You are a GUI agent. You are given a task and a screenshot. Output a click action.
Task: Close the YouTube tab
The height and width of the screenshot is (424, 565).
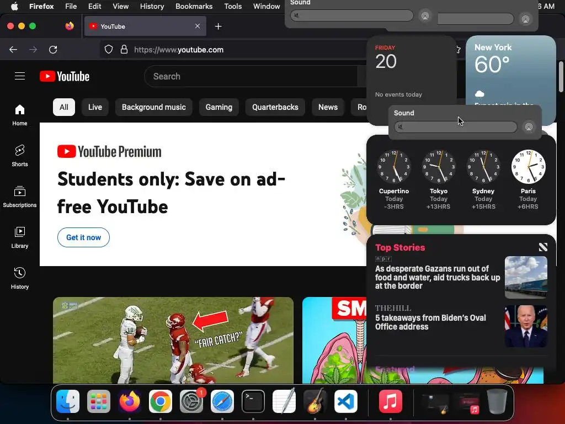point(198,26)
